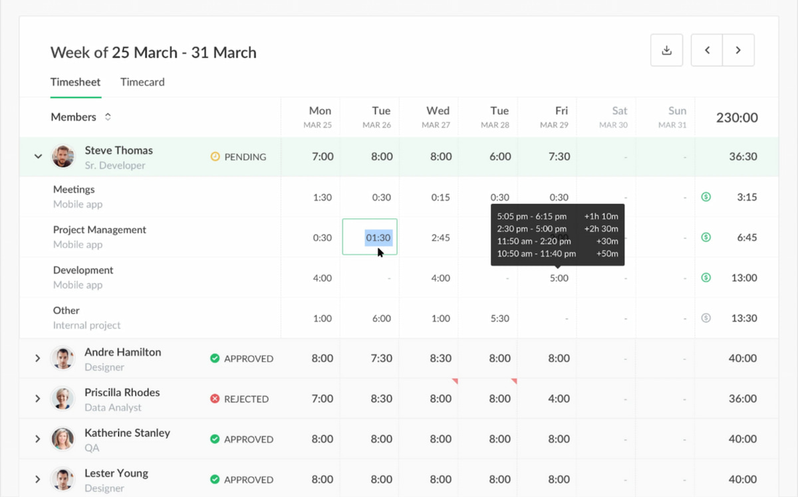Select the Timesheet tab
Image resolution: width=798 pixels, height=497 pixels.
[x=75, y=82]
